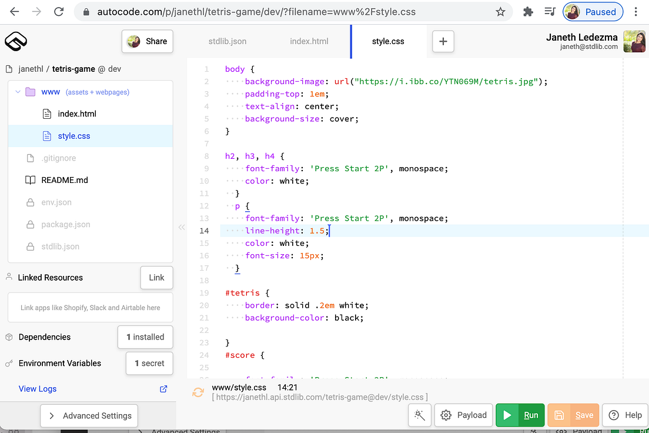649x433 pixels.
Task: Click the external link icon next to View Logs
Action: 163,388
